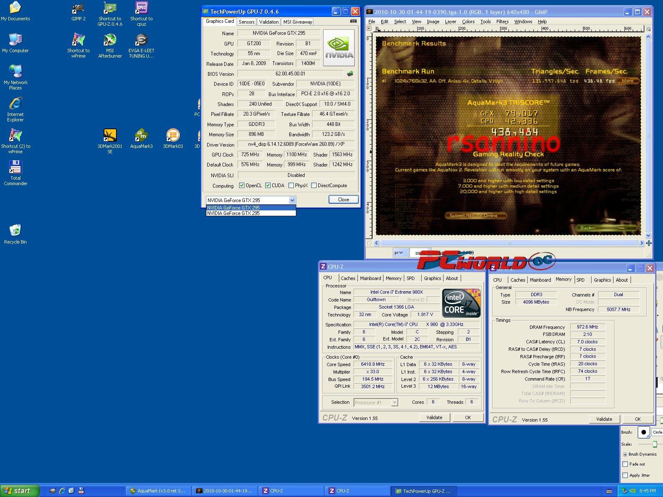The height and width of the screenshot is (497, 663).
Task: Toggle the PhysX checkbox in GPU-Z
Action: pyautogui.click(x=291, y=186)
